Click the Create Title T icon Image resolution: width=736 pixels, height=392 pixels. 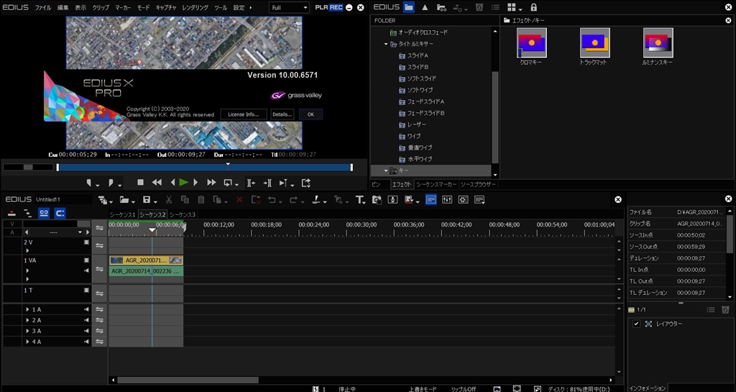[x=360, y=199]
